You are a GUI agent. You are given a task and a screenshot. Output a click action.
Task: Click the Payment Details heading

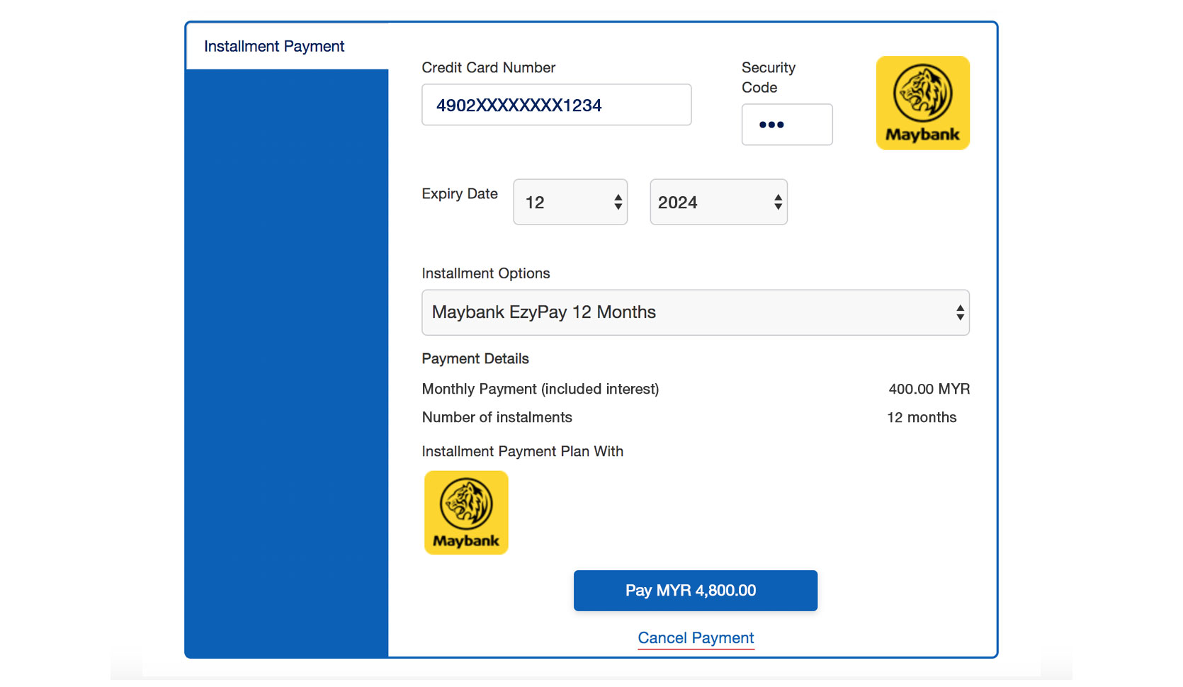click(475, 358)
